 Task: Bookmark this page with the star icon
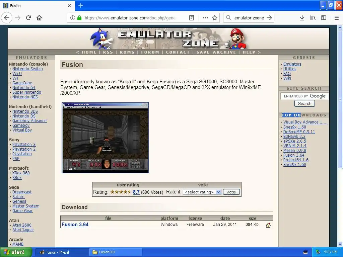pos(215,18)
